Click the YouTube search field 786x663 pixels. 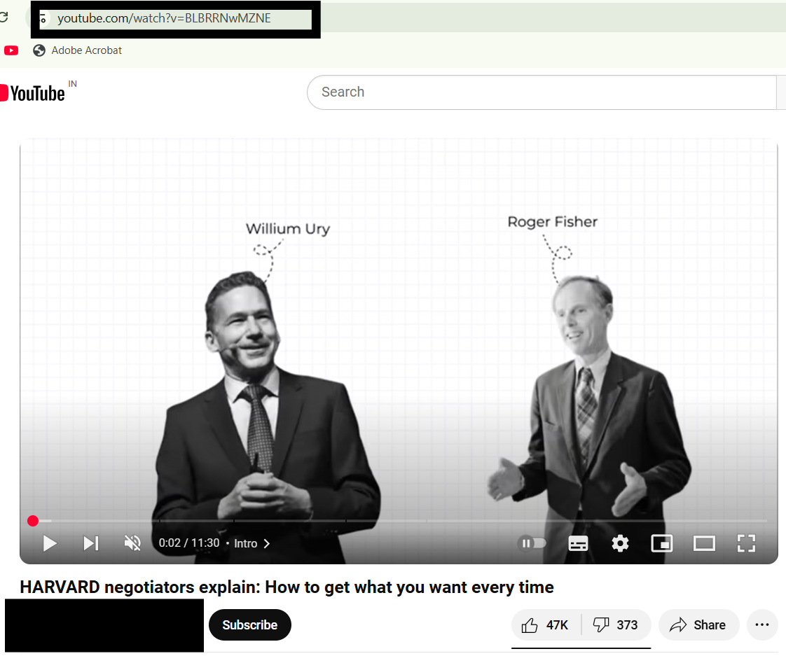point(542,92)
